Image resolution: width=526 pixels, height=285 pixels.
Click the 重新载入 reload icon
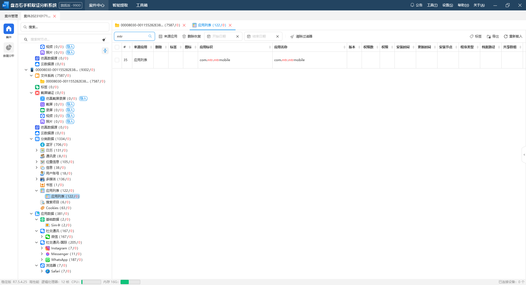click(506, 36)
